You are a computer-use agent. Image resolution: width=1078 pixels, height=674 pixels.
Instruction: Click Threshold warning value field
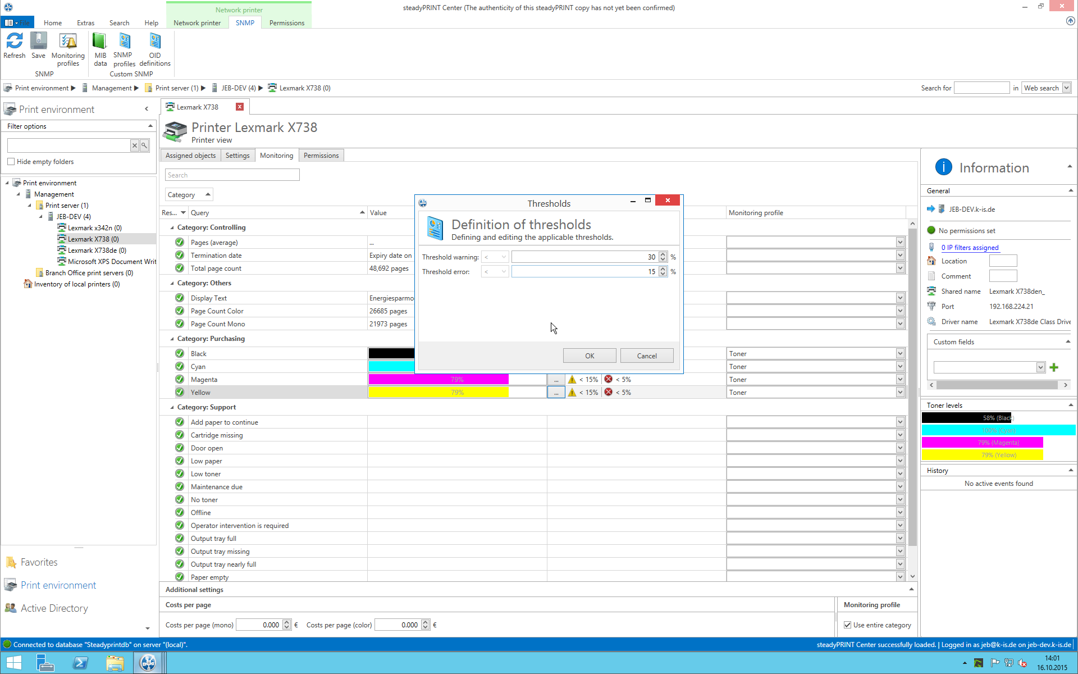click(584, 257)
